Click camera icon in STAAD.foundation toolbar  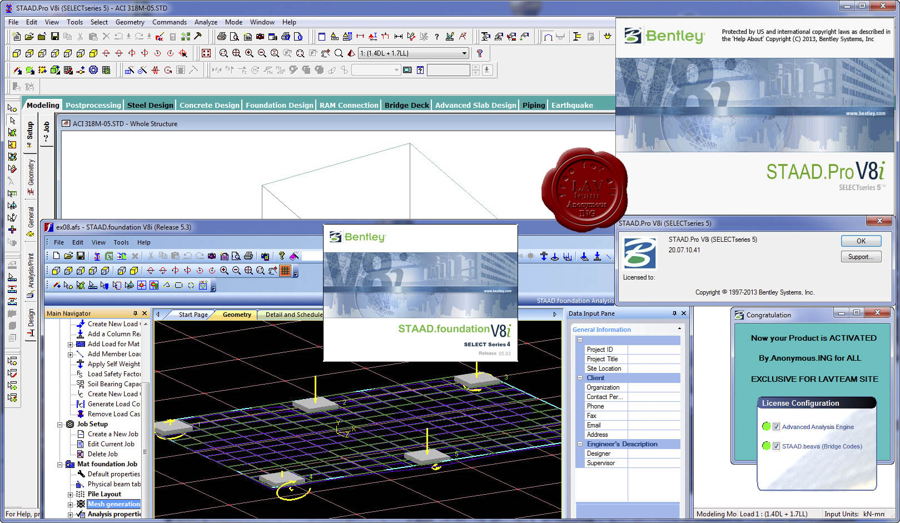[212, 256]
